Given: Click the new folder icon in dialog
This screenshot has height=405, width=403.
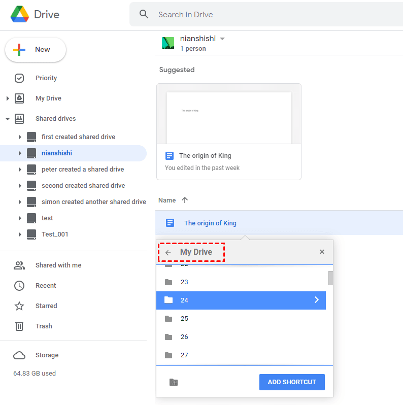Looking at the screenshot, I should coord(174,382).
